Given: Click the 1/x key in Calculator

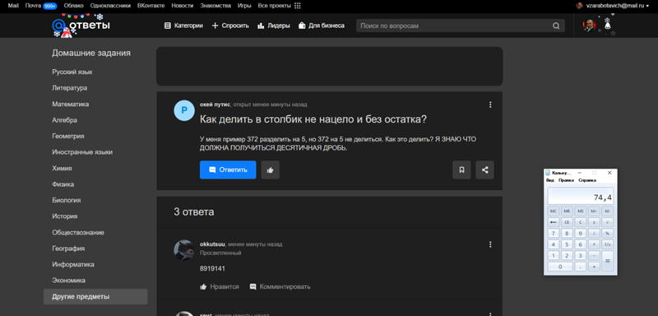Looking at the screenshot, I should [x=607, y=244].
